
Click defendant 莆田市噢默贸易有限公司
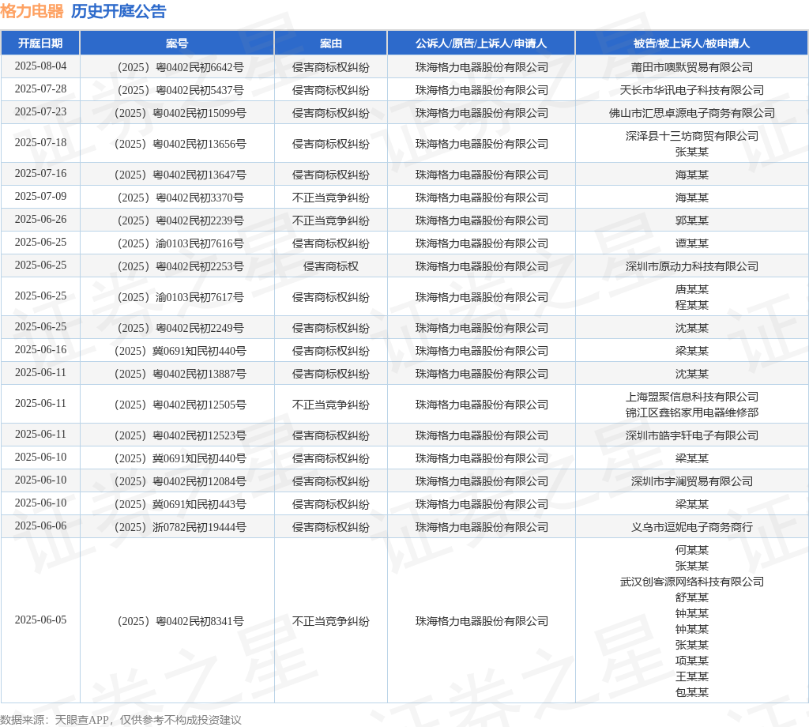[x=691, y=68]
